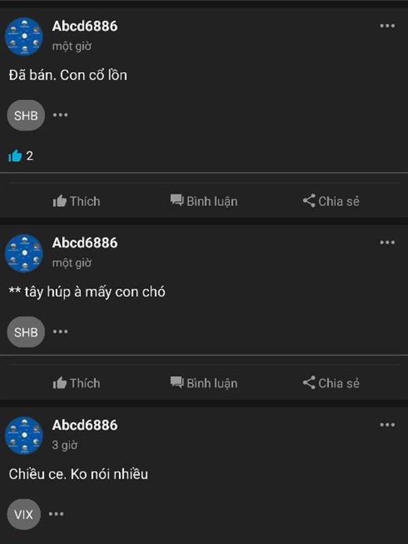Select the SHB stock tag in the first post

click(x=26, y=115)
